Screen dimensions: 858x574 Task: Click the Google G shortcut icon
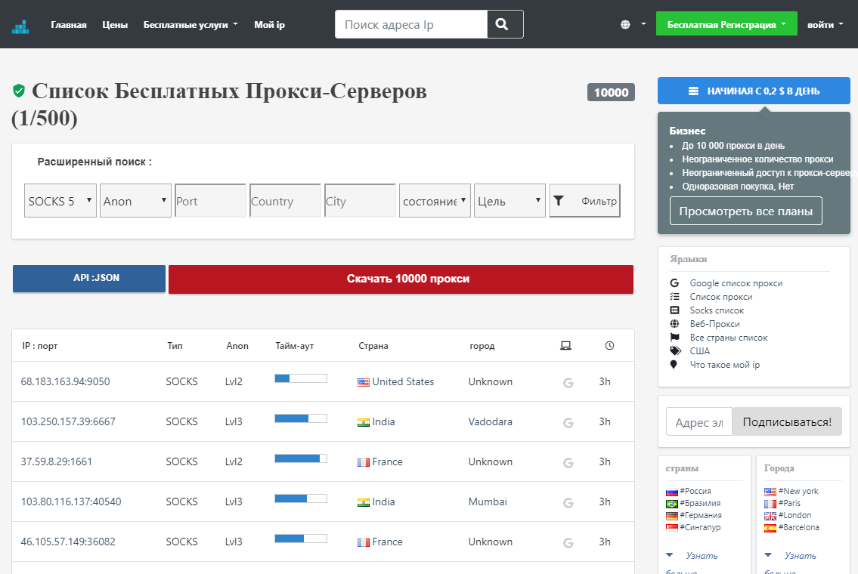(x=674, y=282)
